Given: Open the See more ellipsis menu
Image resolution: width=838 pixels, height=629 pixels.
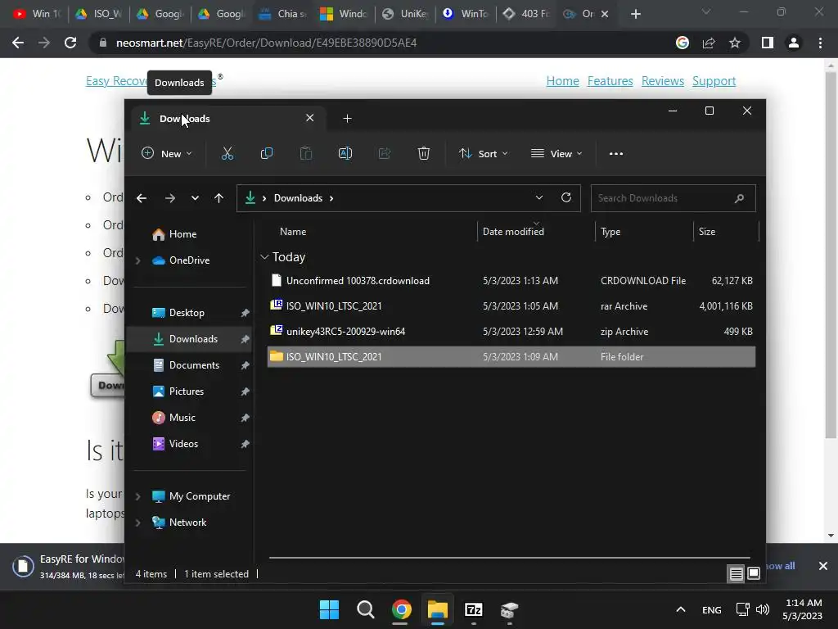Looking at the screenshot, I should [x=615, y=153].
